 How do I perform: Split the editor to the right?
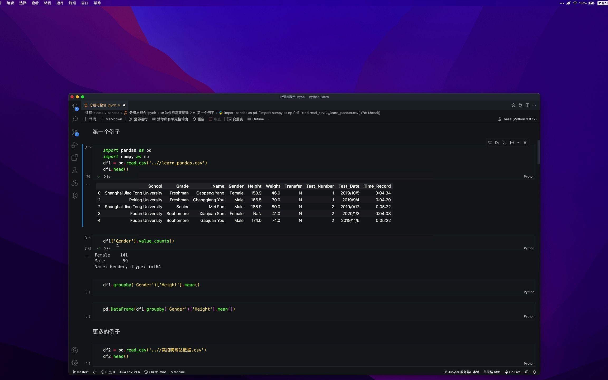(x=527, y=105)
